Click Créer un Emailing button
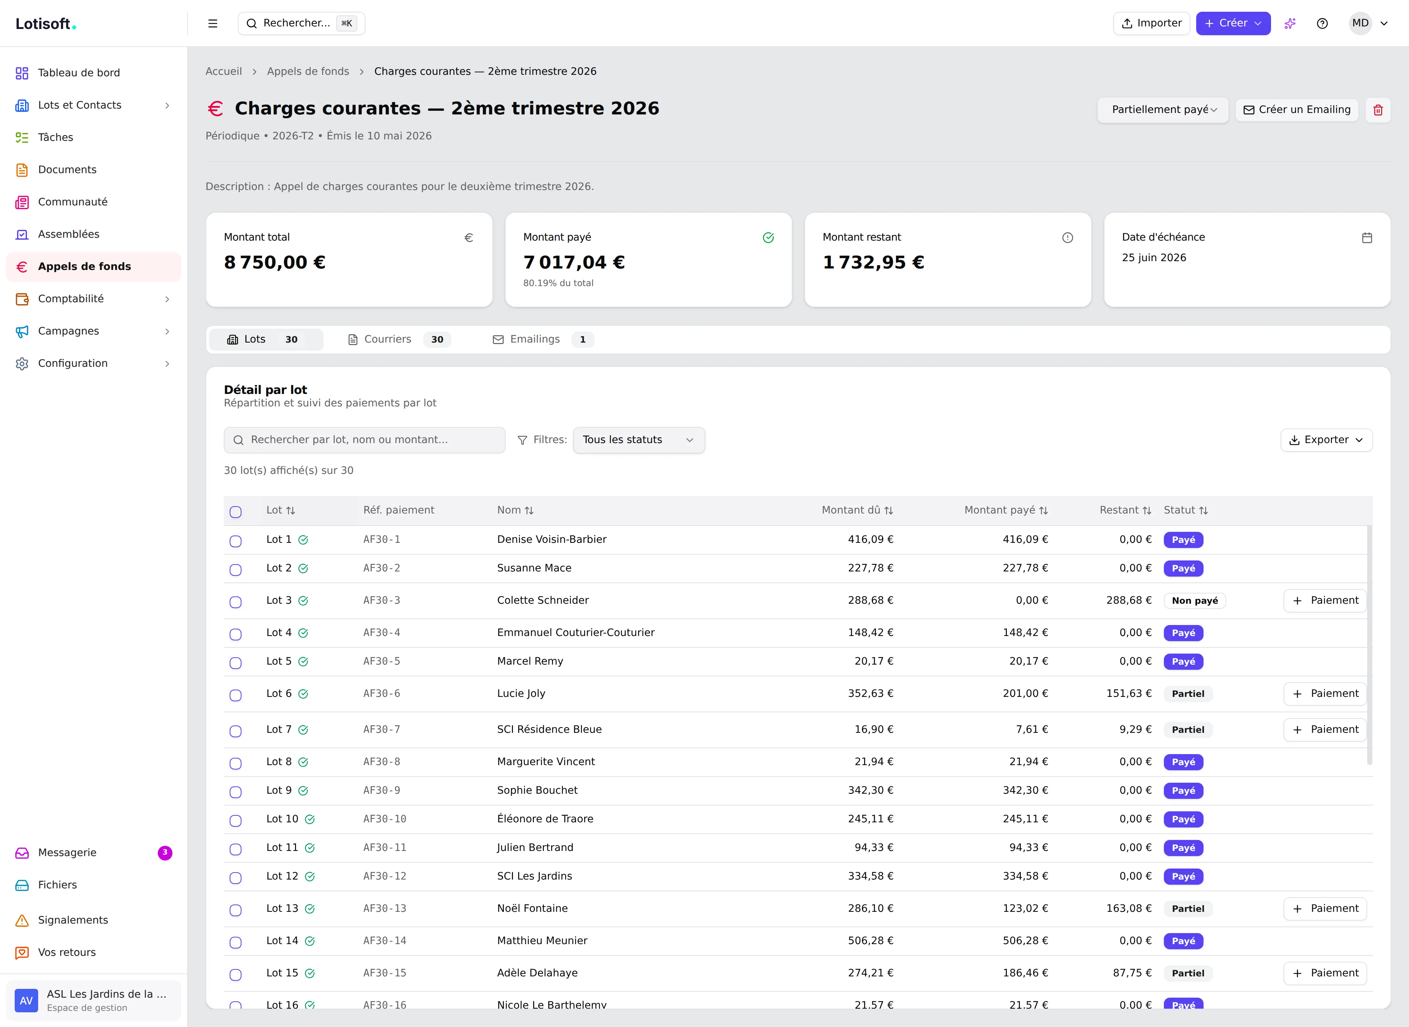The width and height of the screenshot is (1409, 1027). pyautogui.click(x=1296, y=110)
